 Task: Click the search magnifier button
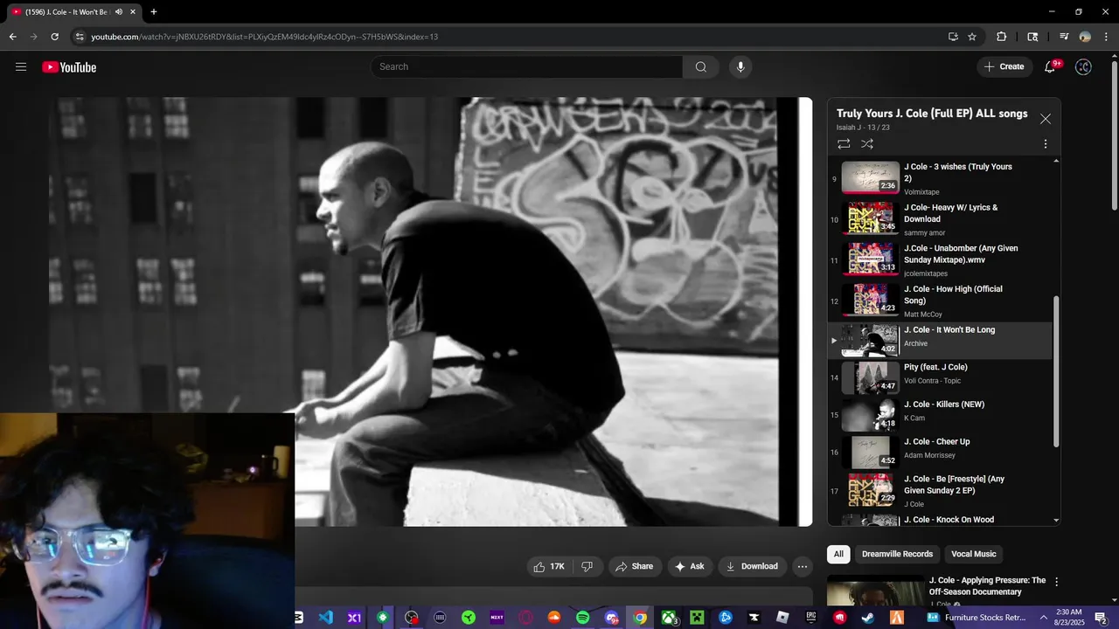701,67
